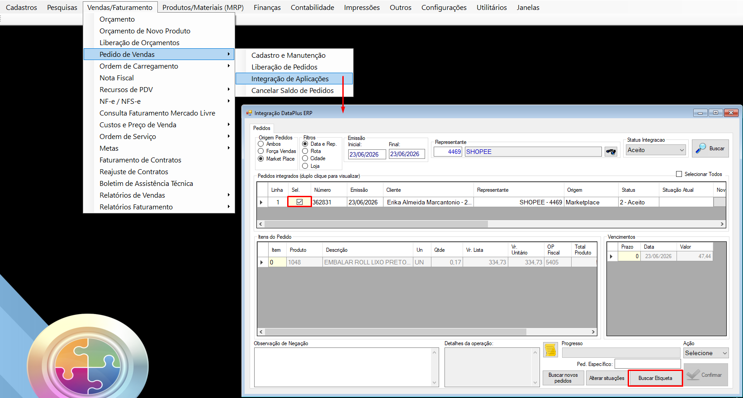Screen dimensions: 743x398
Task: Open Status Integracao dropdown showing Aceito
Action: click(x=656, y=150)
